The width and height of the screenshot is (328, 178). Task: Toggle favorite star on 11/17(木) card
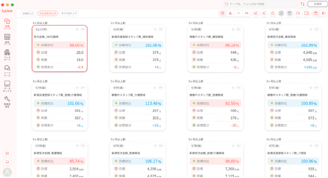[77, 30]
